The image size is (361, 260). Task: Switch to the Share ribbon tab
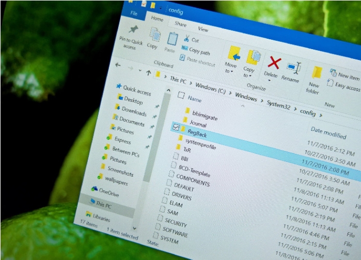[181, 24]
